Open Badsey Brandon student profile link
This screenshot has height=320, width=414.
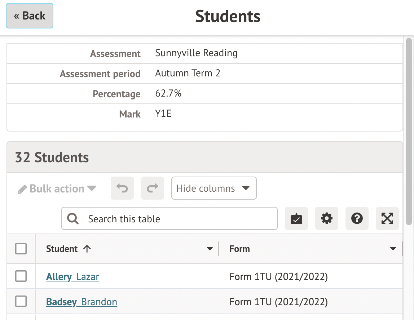(x=82, y=302)
